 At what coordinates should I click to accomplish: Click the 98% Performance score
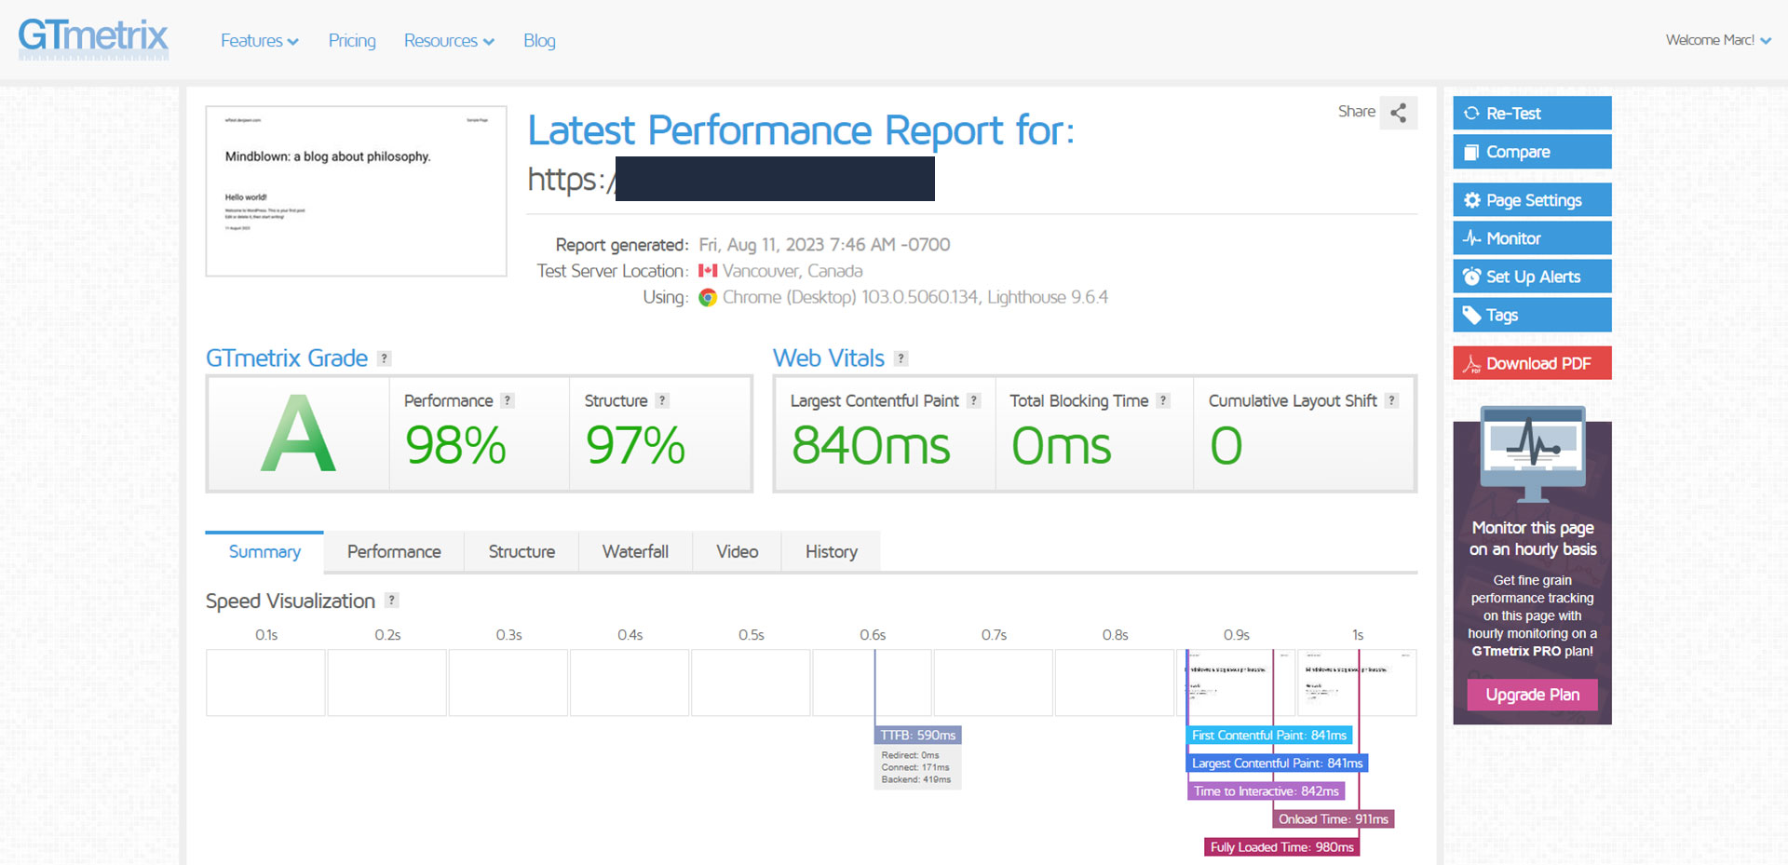(x=455, y=445)
